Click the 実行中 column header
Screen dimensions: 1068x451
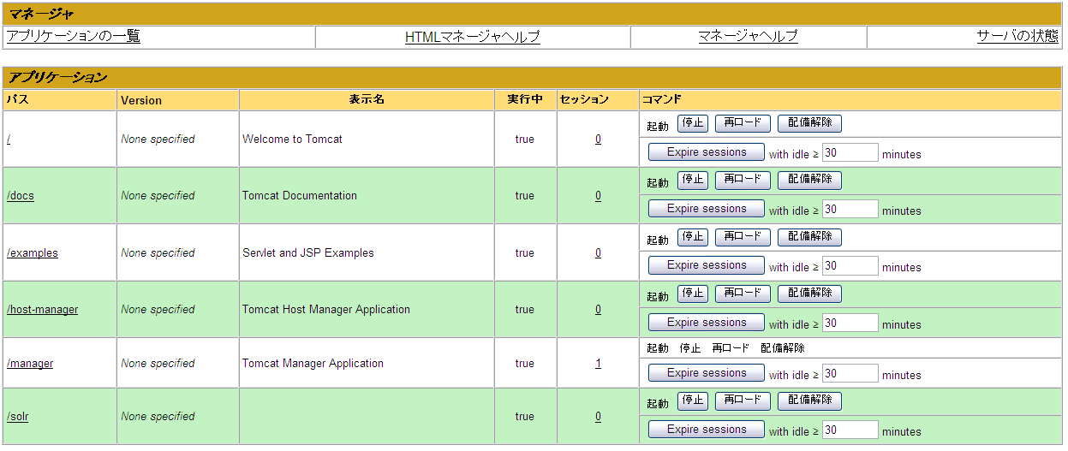525,100
